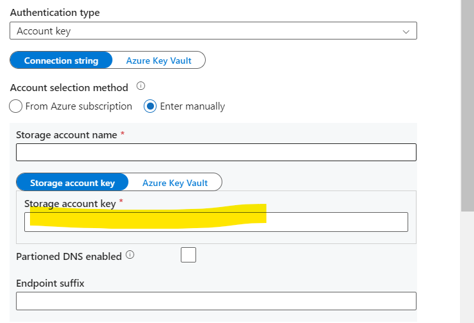Click the Authentication type label
The image size is (474, 323).
point(55,12)
